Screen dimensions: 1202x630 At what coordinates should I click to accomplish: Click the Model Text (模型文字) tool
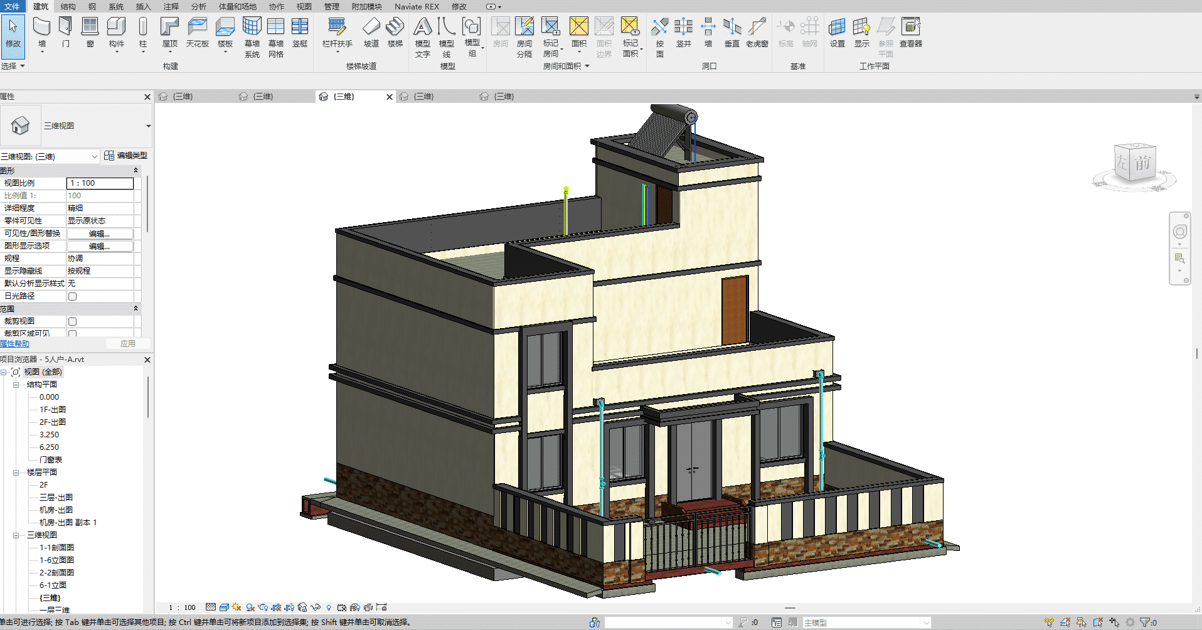[x=423, y=37]
